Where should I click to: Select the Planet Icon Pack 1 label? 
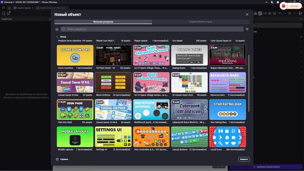pos(105,41)
